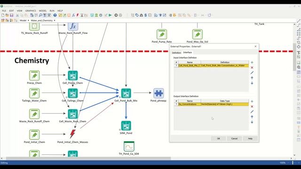Move the input interface row down
This screenshot has width=301, height=169.
point(252,83)
